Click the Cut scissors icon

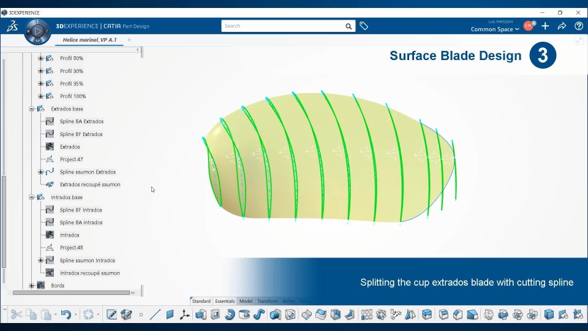16,314
